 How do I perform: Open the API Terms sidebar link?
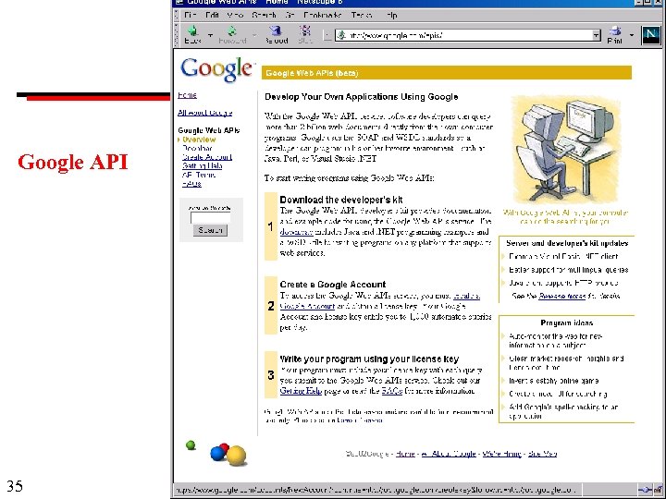(199, 175)
